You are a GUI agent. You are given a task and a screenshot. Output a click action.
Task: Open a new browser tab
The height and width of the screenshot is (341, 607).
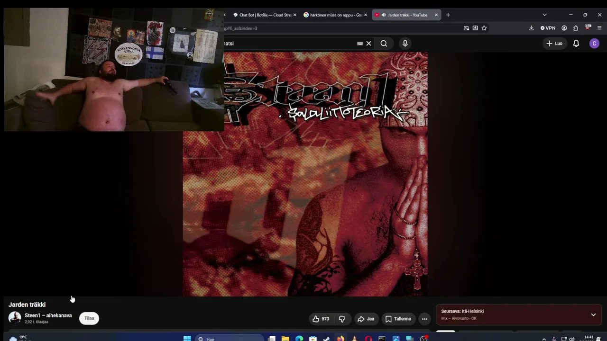[448, 15]
